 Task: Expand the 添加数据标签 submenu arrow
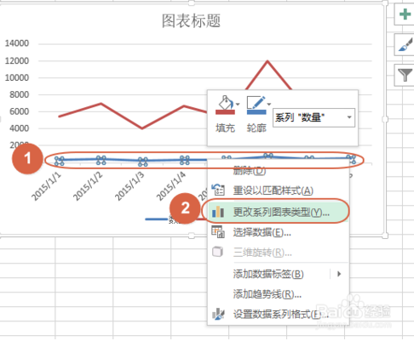[339, 274]
